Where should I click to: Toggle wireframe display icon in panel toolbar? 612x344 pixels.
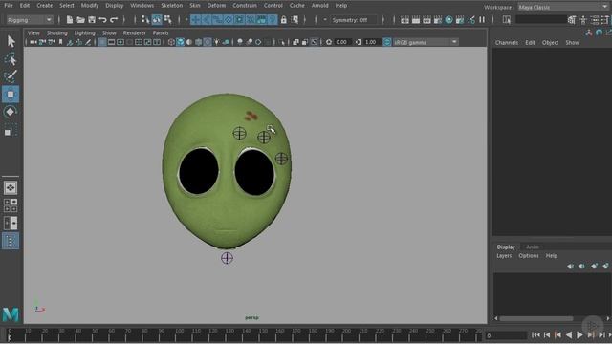click(x=171, y=42)
